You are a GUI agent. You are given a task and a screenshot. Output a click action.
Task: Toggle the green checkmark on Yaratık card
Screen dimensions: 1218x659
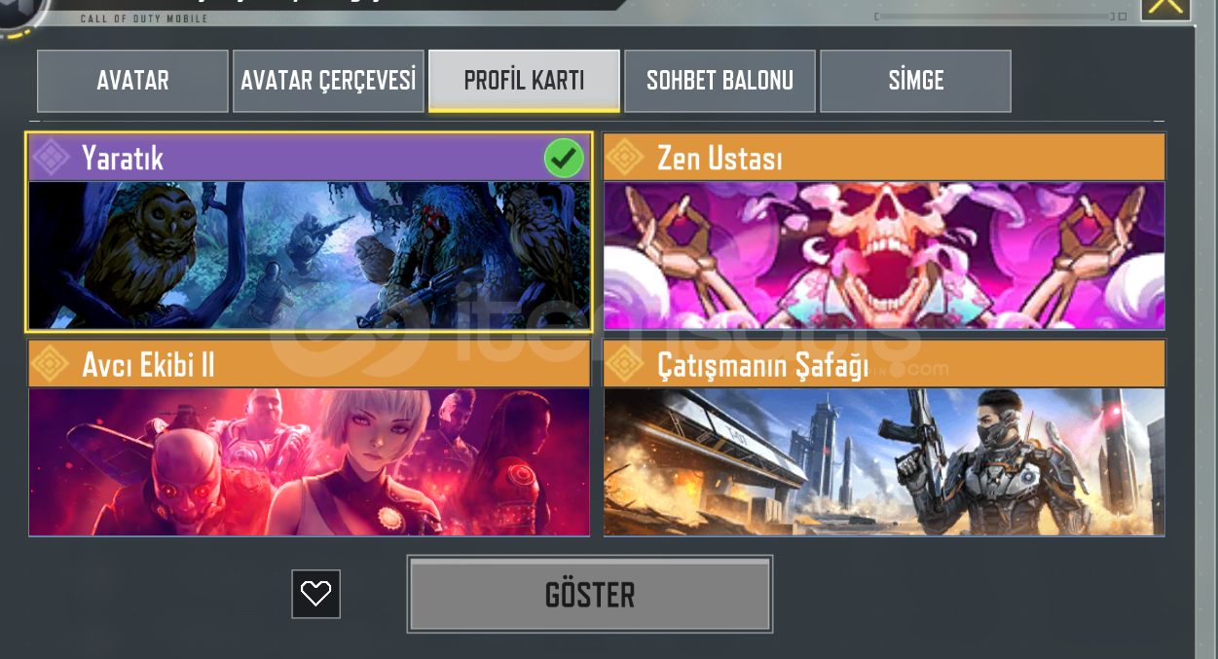pyautogui.click(x=564, y=158)
